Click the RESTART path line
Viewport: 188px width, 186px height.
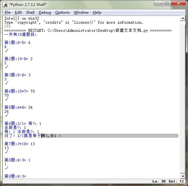coord(88,31)
